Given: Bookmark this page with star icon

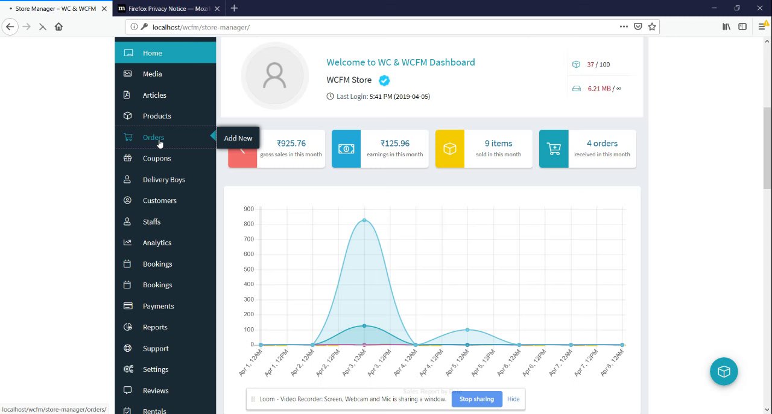Looking at the screenshot, I should click(652, 27).
